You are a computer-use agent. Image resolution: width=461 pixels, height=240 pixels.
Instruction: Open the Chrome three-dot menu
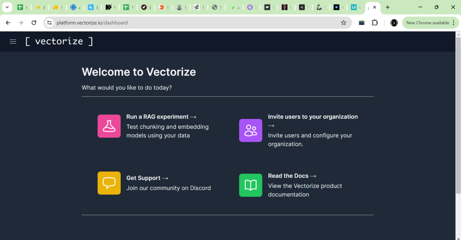pos(454,23)
